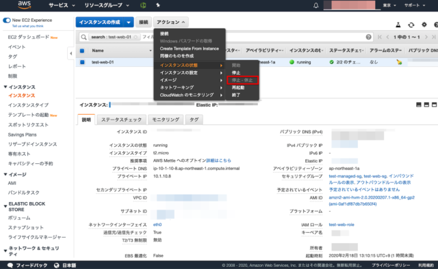The image size is (438, 269).
Task: Open the 詳細はこちら link
Action: tap(218, 160)
